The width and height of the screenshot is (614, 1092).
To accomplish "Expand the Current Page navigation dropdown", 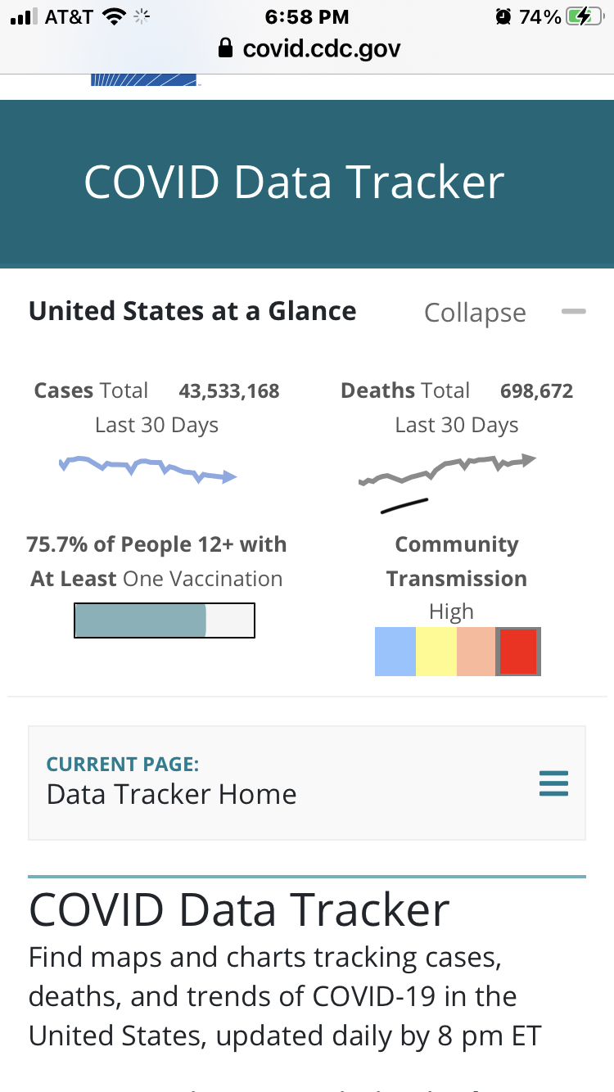I will click(306, 783).
